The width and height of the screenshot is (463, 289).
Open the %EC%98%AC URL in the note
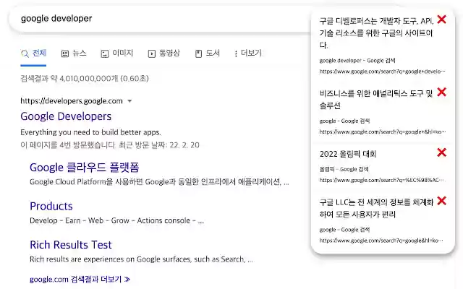click(x=383, y=180)
